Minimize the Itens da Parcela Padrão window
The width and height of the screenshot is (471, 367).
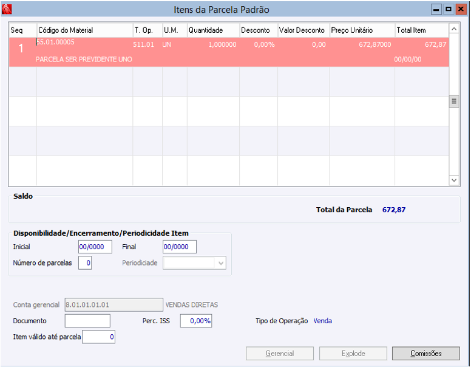[x=436, y=9]
